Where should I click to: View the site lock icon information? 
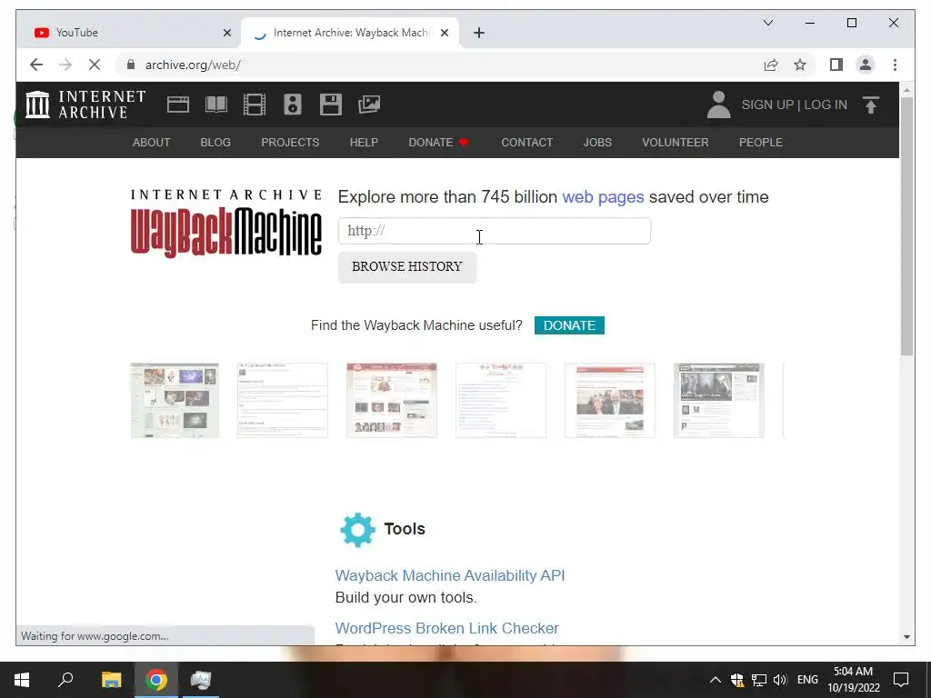(131, 65)
